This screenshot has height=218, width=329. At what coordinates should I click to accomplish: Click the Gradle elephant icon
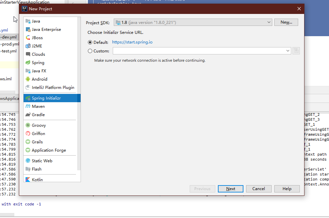click(28, 115)
